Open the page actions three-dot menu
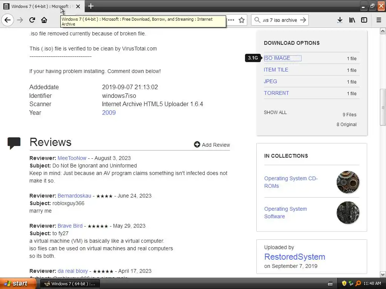Image resolution: width=386 pixels, height=289 pixels. tap(231, 20)
